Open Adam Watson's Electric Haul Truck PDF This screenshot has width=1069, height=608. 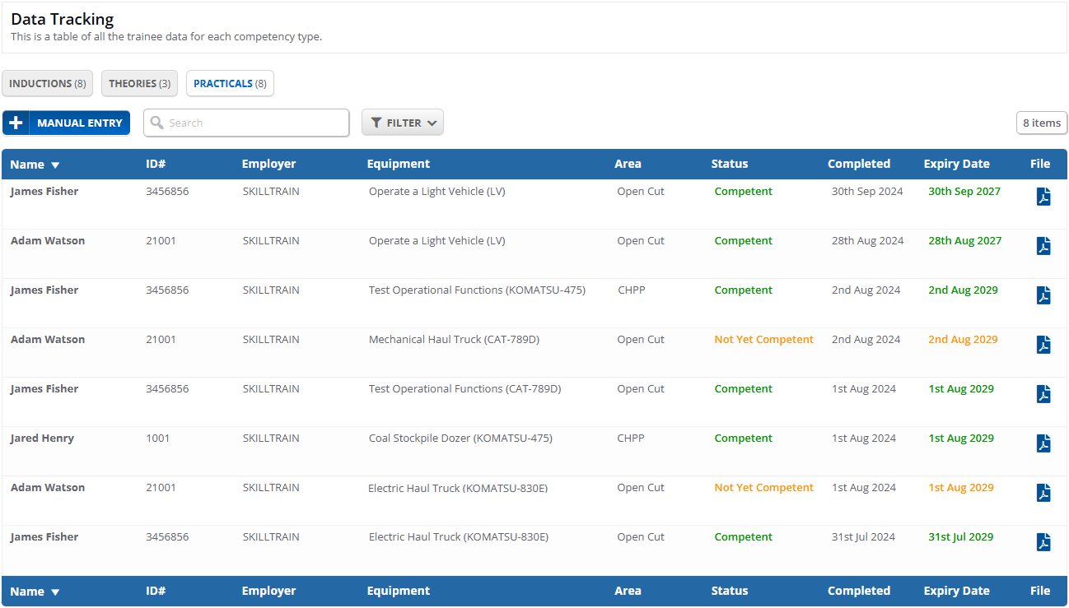pyautogui.click(x=1043, y=493)
